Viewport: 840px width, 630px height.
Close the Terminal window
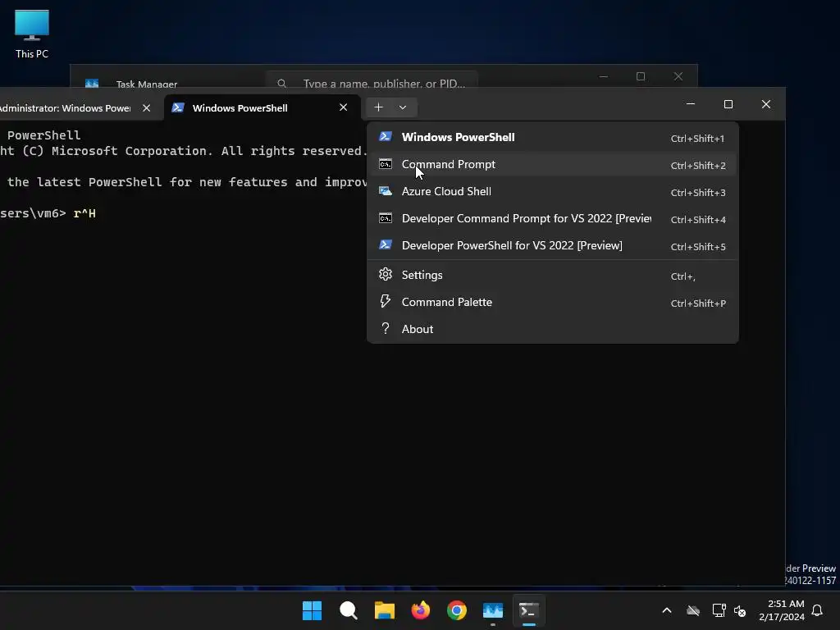click(x=766, y=104)
